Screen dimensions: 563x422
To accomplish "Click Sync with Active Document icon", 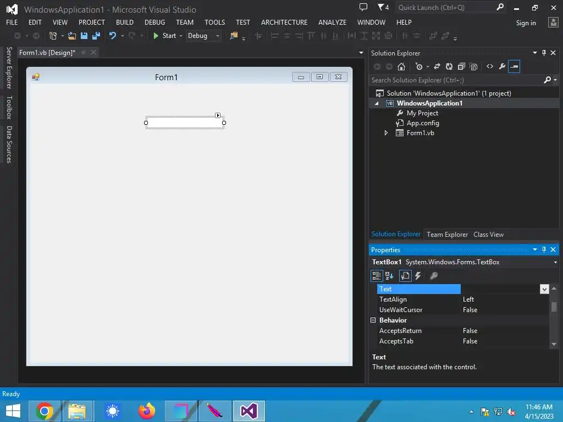I will click(437, 66).
